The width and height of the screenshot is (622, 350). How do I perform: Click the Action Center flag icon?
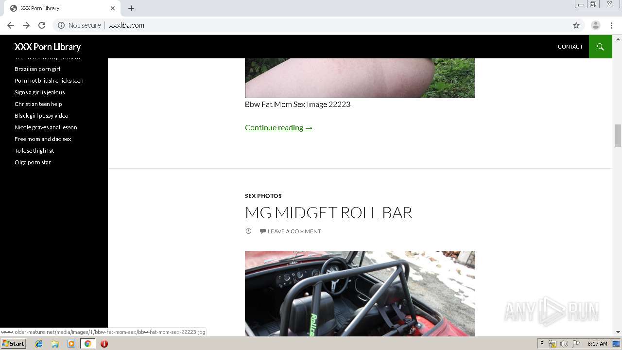pos(576,344)
